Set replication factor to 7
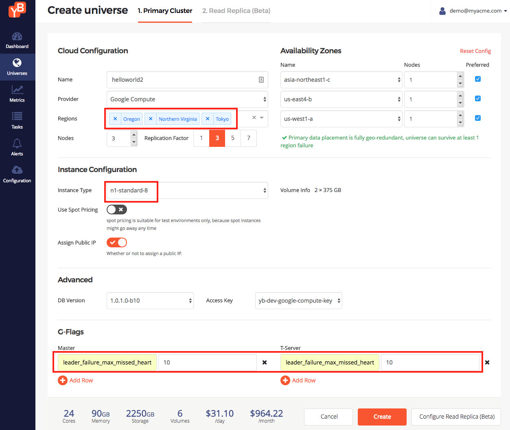The width and height of the screenshot is (510, 430). tap(249, 138)
